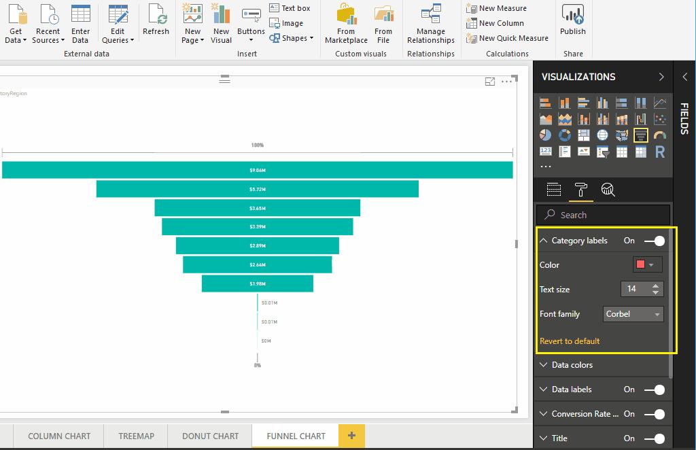The width and height of the screenshot is (696, 450).
Task: Open the Font family Corbel dropdown
Action: (x=632, y=313)
